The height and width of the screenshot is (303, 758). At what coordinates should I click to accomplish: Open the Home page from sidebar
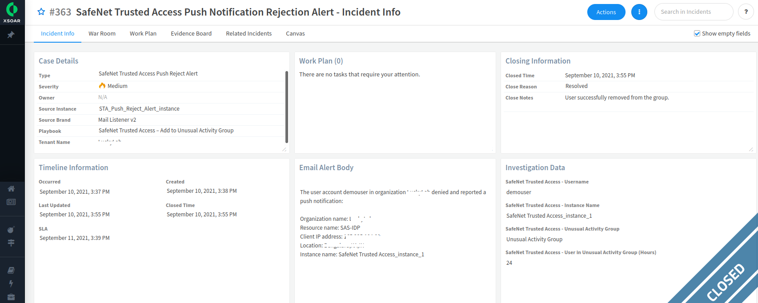point(11,189)
